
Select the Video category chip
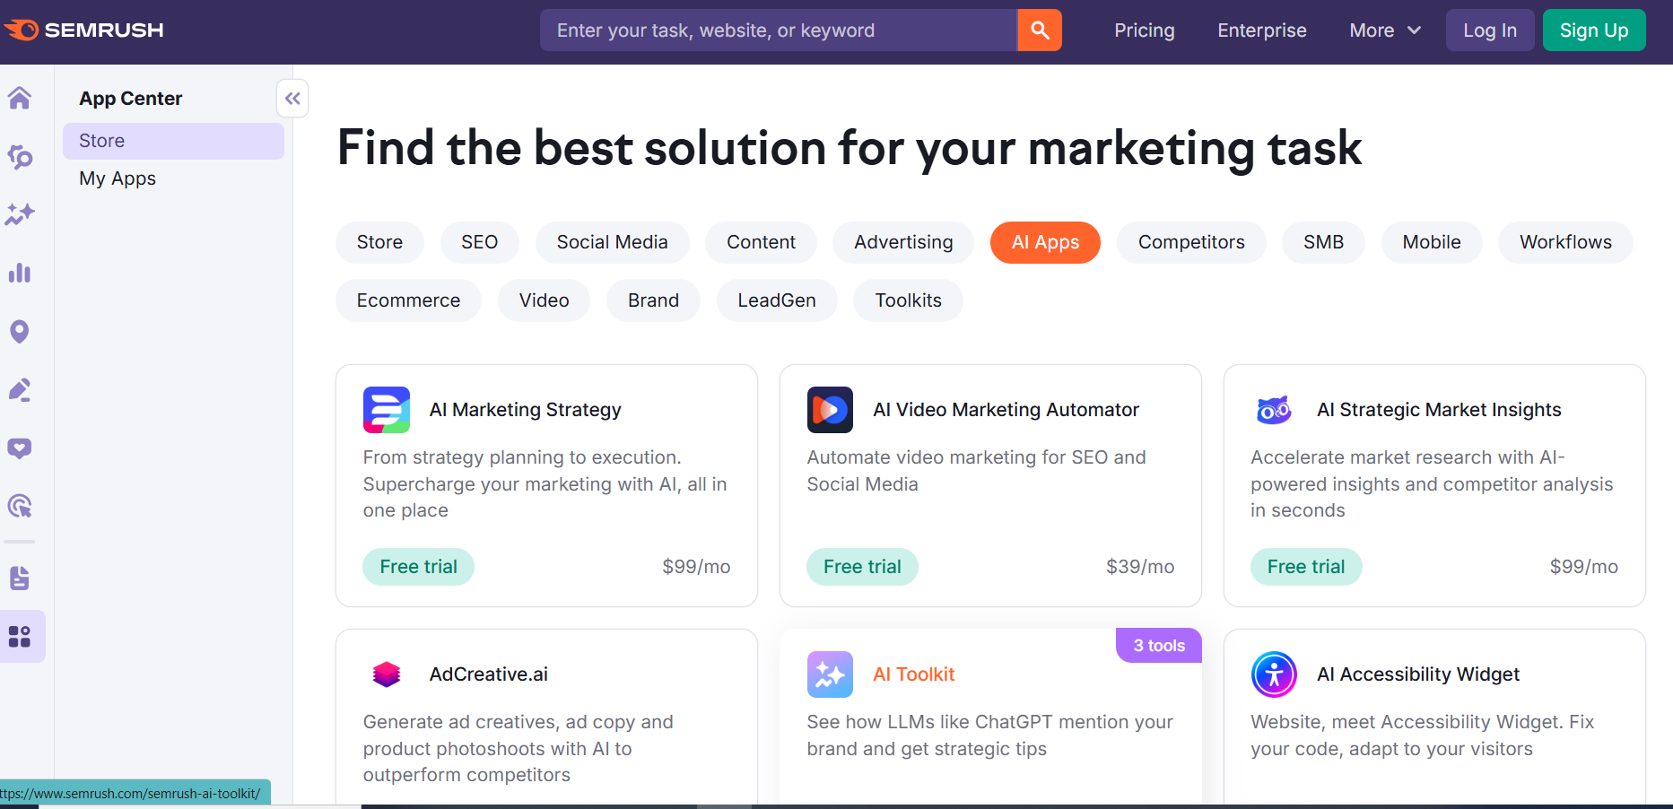tap(544, 300)
